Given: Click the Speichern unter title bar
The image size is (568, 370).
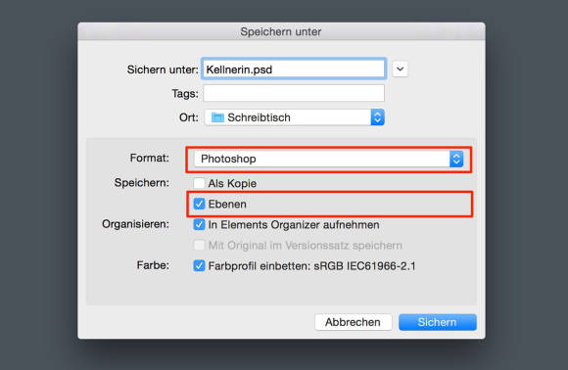Looking at the screenshot, I should (281, 31).
